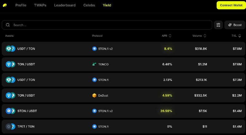Sort the pool list by Volume

coord(199,36)
